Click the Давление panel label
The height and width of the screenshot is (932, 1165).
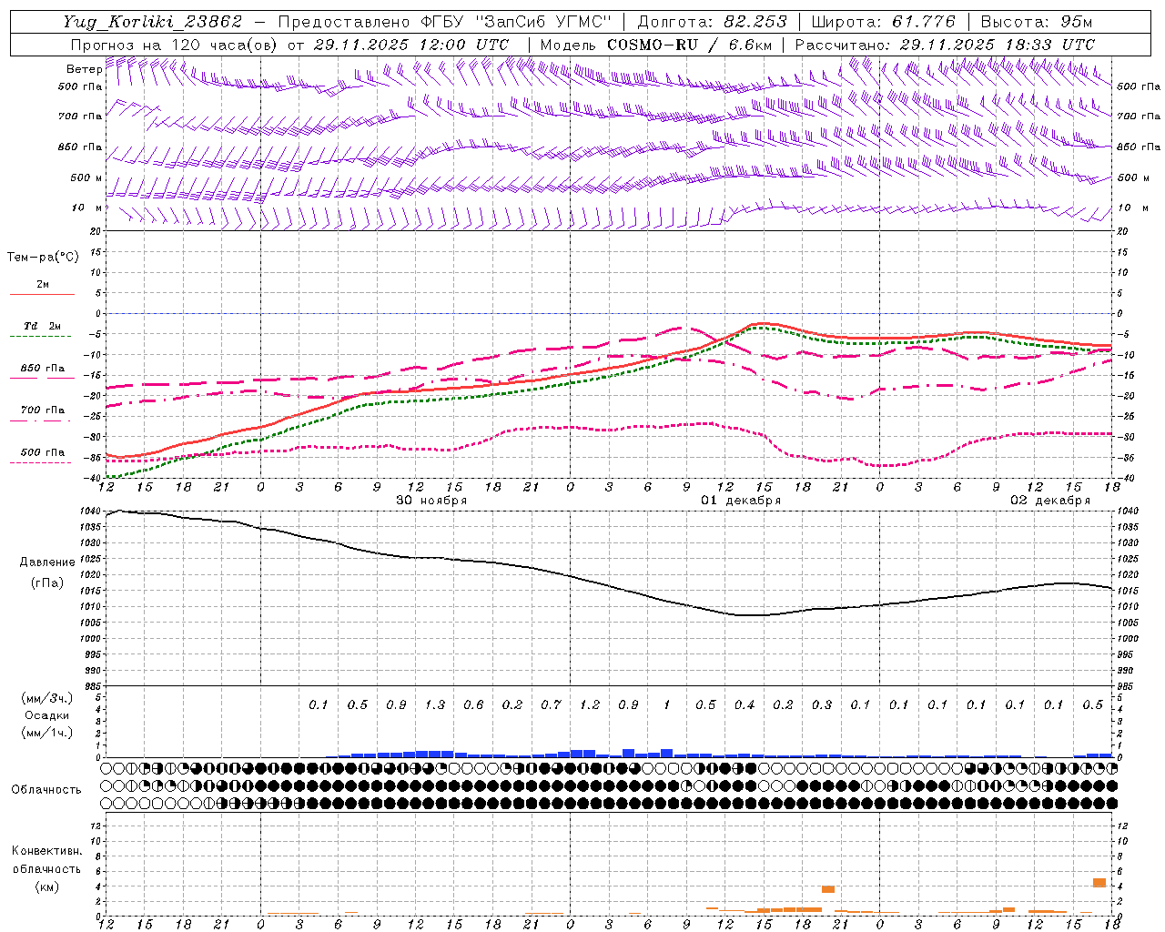point(47,562)
